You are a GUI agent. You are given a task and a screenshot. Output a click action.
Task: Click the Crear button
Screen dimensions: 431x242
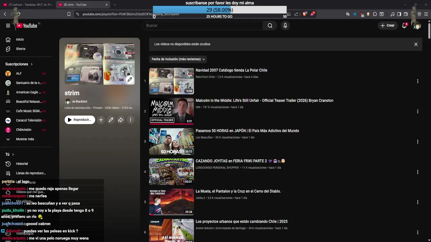pyautogui.click(x=387, y=26)
